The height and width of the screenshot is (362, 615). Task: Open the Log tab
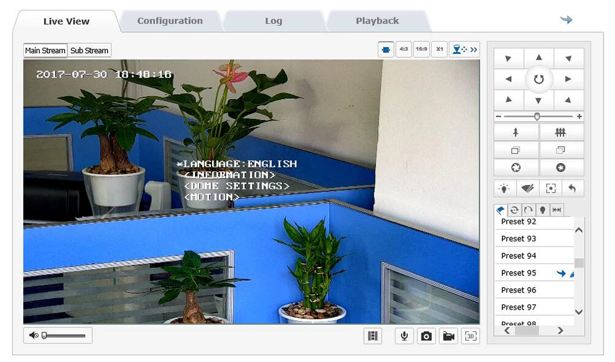[274, 21]
